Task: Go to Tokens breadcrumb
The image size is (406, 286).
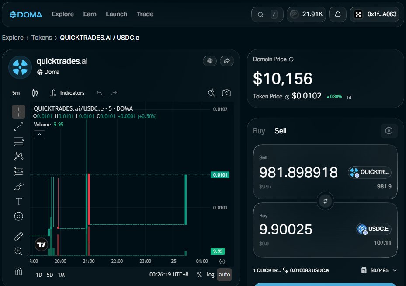Action: tap(42, 38)
